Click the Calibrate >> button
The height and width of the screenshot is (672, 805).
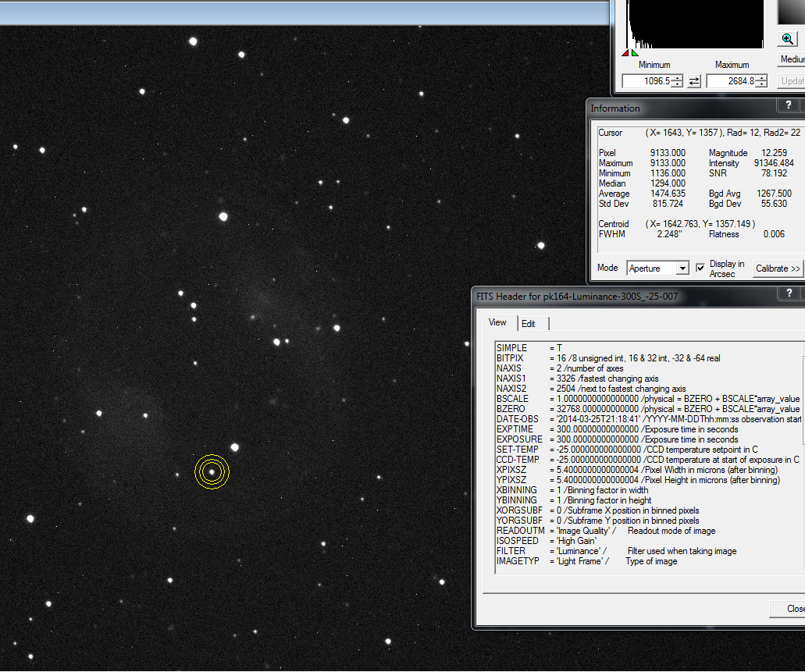tap(778, 268)
